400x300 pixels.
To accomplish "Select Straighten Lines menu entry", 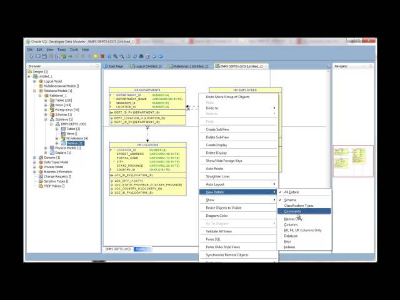I will coord(239,176).
